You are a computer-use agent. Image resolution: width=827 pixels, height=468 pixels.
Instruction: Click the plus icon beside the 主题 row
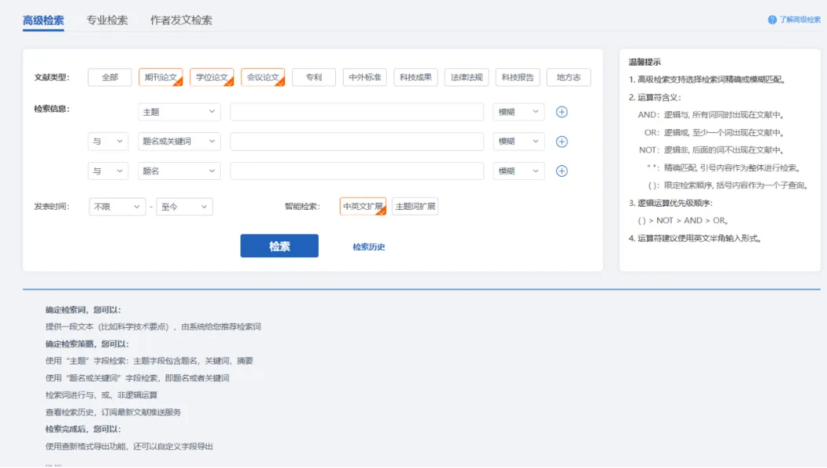562,112
